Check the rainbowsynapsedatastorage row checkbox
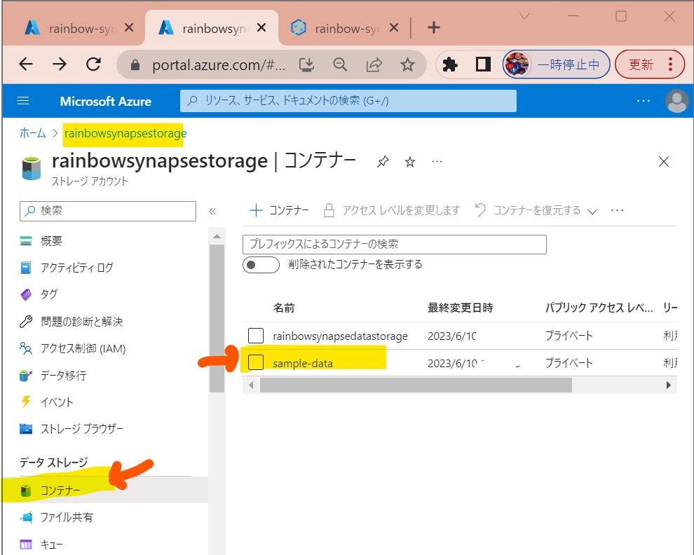Screen dimensions: 694x555 click(x=256, y=336)
